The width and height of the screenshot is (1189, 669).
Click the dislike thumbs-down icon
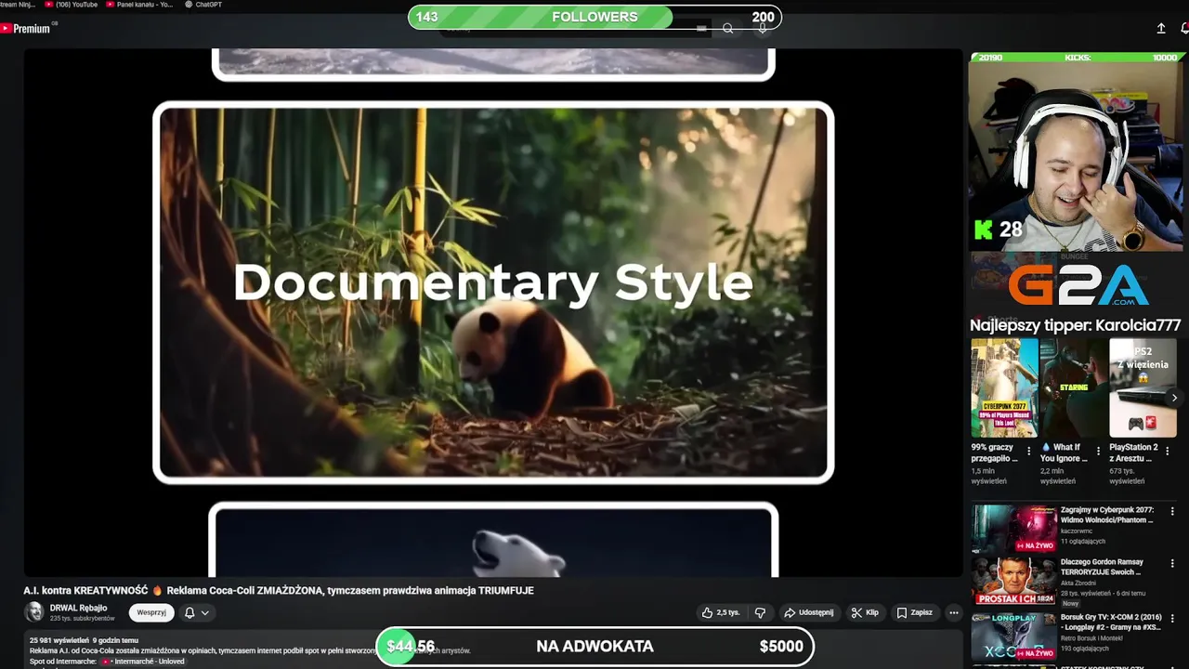pyautogui.click(x=760, y=612)
